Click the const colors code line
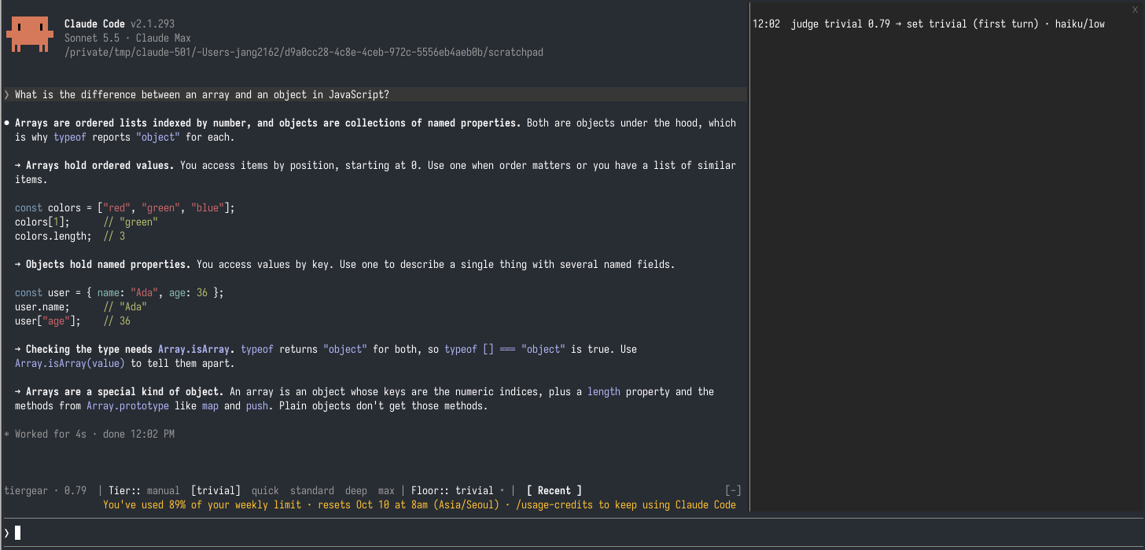The height and width of the screenshot is (550, 1145). (x=125, y=207)
